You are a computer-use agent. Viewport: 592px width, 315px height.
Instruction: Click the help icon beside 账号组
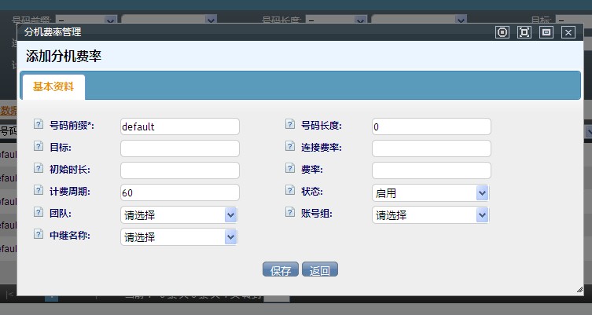pyautogui.click(x=290, y=213)
